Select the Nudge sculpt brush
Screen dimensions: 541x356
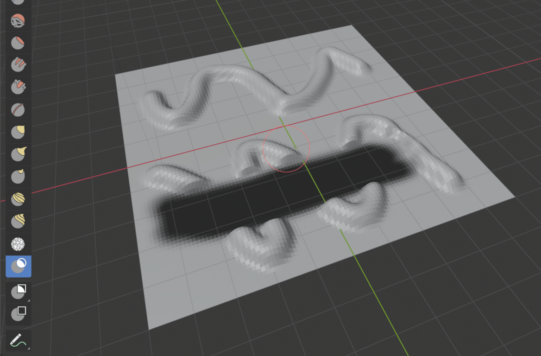pos(18,198)
